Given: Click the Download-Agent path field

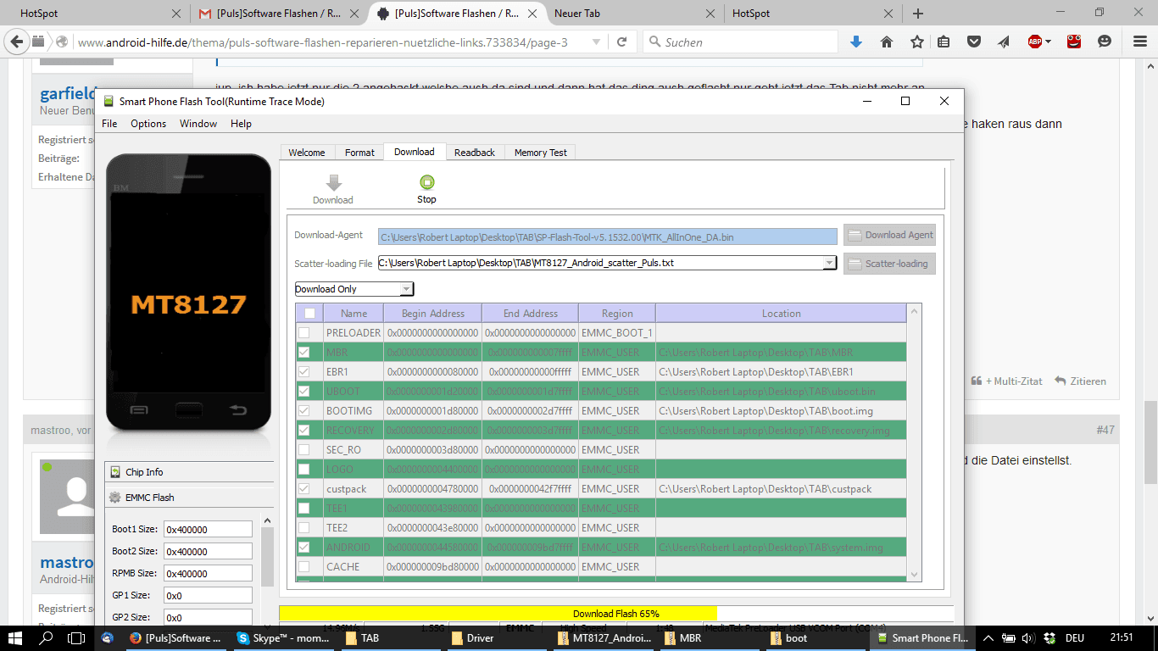Looking at the screenshot, I should tap(608, 237).
